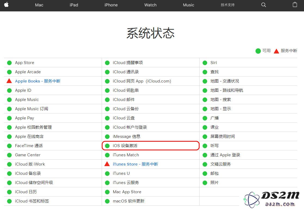Click green dot beside Game Center
This screenshot has height=209, width=304.
tap(9, 155)
